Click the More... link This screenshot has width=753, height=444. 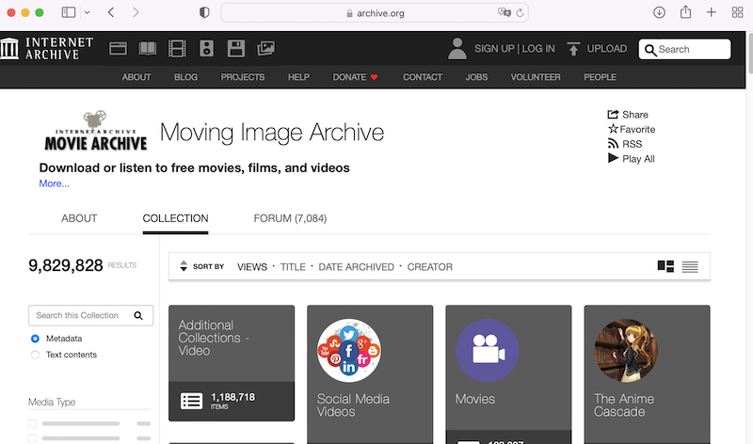pyautogui.click(x=55, y=183)
